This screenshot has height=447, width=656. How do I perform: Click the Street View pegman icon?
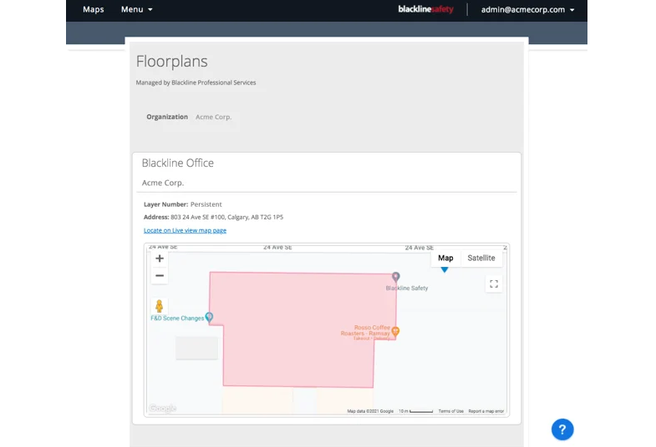160,306
